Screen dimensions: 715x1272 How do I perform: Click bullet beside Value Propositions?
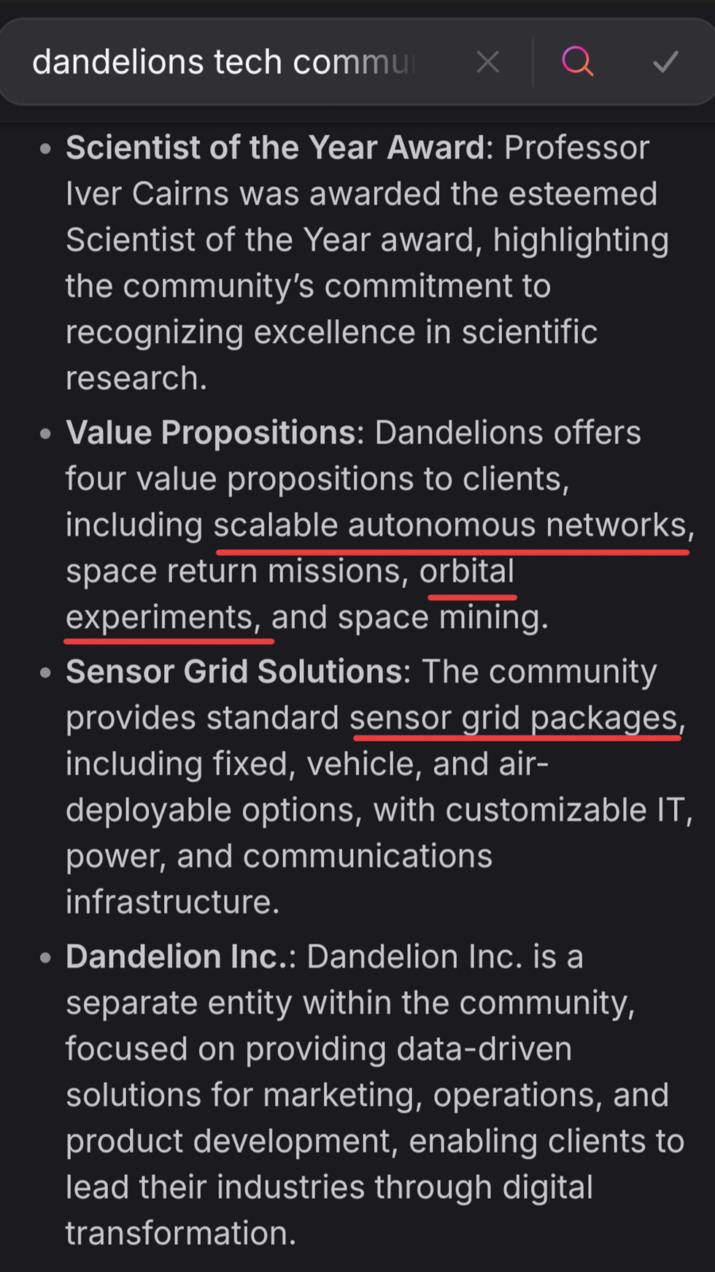click(x=46, y=434)
